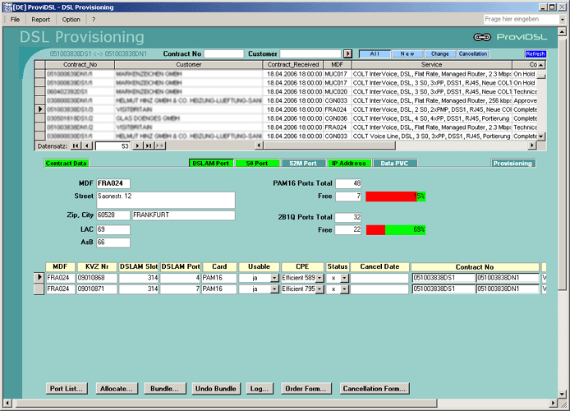Toggle the All filter button
The height and width of the screenshot is (411, 570).
pyautogui.click(x=375, y=53)
